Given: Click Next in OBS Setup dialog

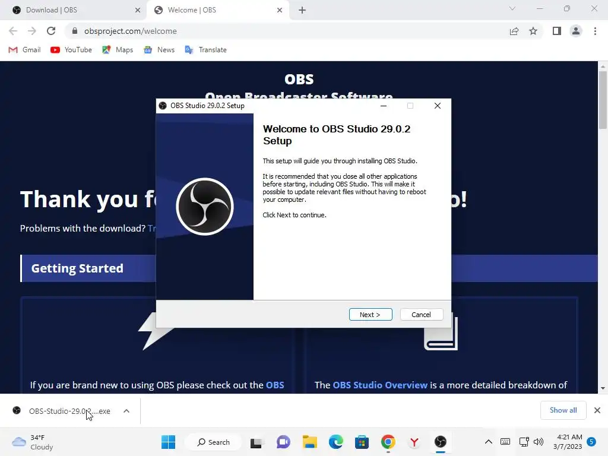Looking at the screenshot, I should tap(370, 315).
